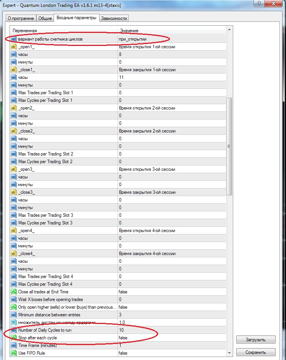Open the 'Зависимости' tab
Image resolution: width=286 pixels, height=360 pixels.
pyautogui.click(x=114, y=18)
